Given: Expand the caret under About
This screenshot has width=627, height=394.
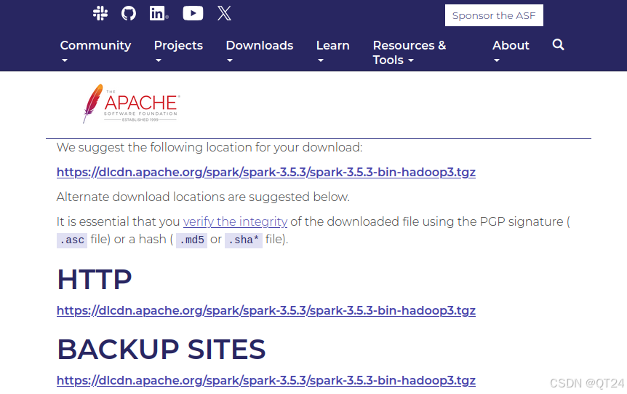Looking at the screenshot, I should [x=497, y=60].
